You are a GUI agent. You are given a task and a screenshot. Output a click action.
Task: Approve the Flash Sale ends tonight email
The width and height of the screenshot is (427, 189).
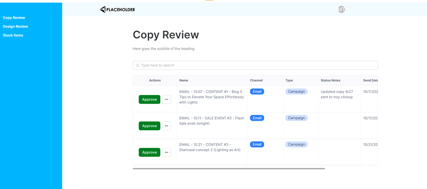[x=149, y=126]
